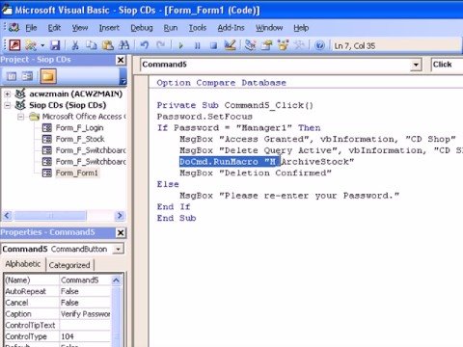Click the Toolbox toolbar icon
This screenshot has height=347, width=463.
(299, 45)
